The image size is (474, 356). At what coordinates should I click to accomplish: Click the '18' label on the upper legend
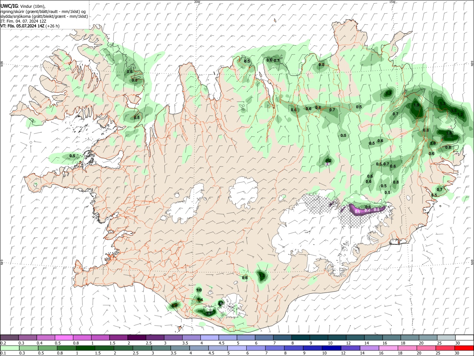403,343
